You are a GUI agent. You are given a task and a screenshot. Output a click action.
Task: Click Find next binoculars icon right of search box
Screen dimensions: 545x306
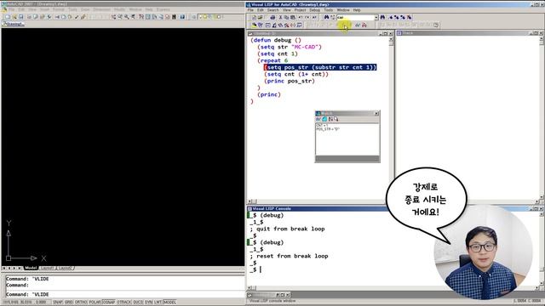[382, 17]
